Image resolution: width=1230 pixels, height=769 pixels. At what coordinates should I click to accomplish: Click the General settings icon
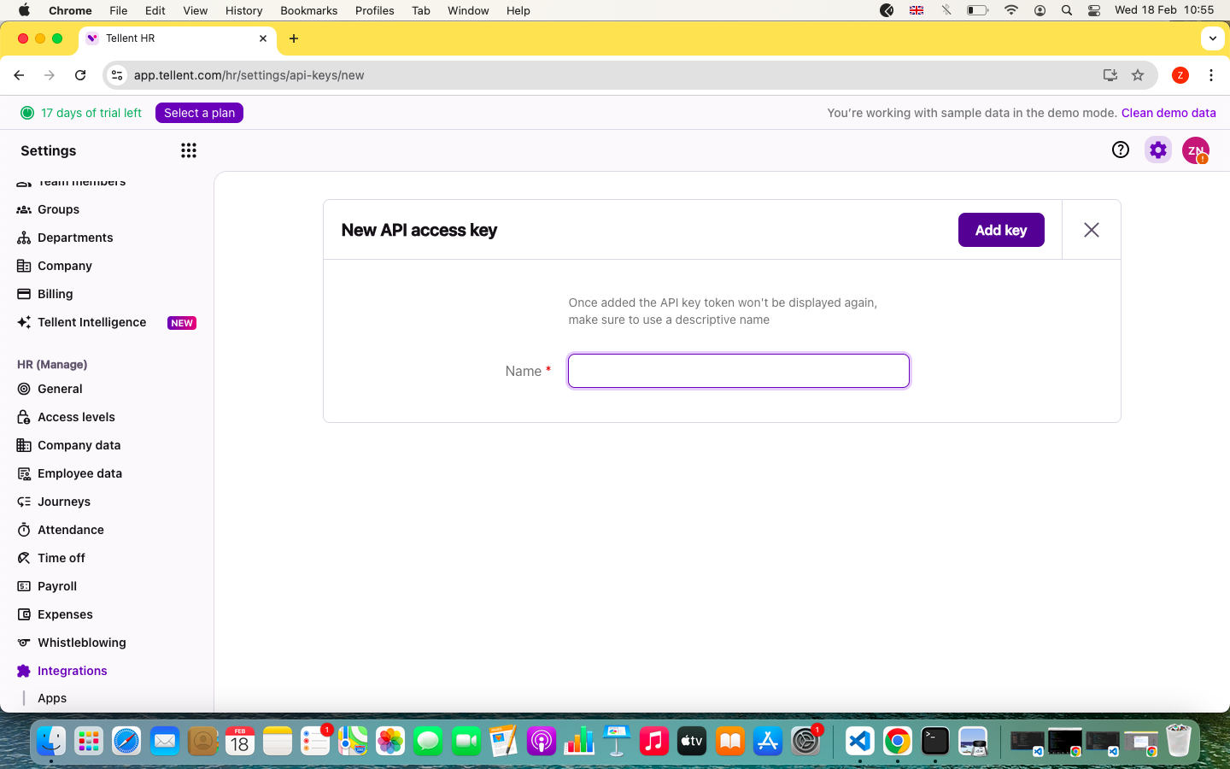tap(24, 389)
